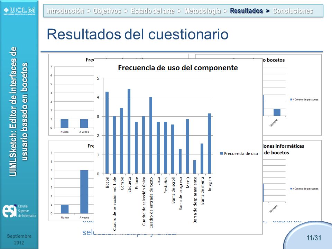Image resolution: width=332 pixels, height=249 pixels.
Task: Click the Imagen axis label
Action: pyautogui.click(x=210, y=184)
